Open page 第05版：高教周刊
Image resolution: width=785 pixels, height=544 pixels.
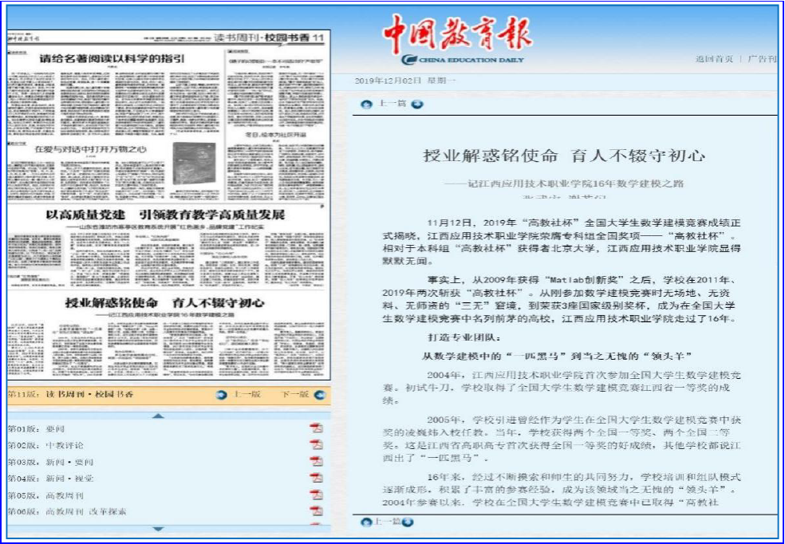click(x=45, y=495)
